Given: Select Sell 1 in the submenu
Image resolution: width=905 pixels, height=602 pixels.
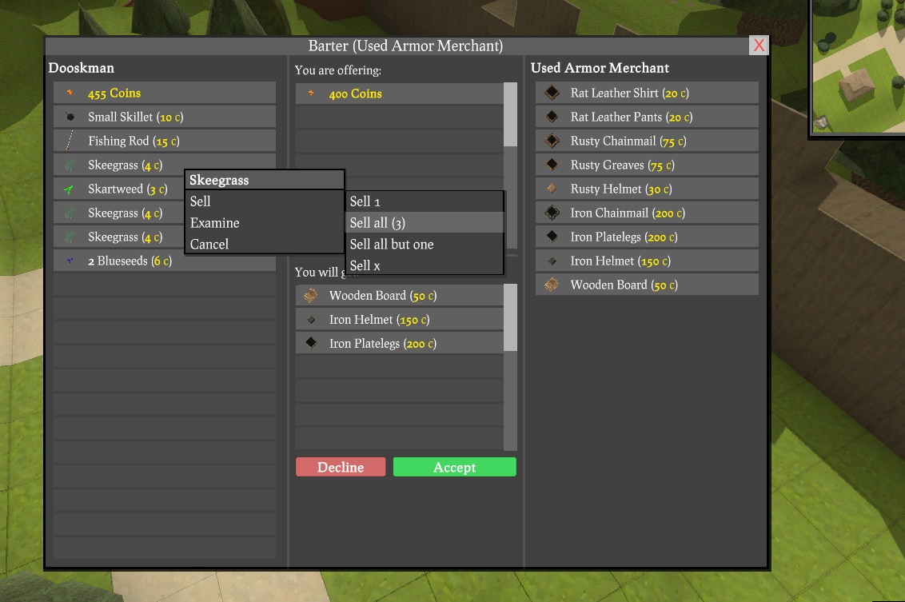Looking at the screenshot, I should click(x=425, y=201).
